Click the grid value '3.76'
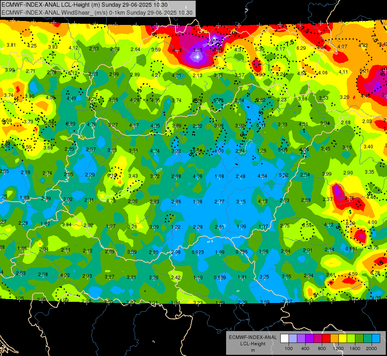 [349, 198]
